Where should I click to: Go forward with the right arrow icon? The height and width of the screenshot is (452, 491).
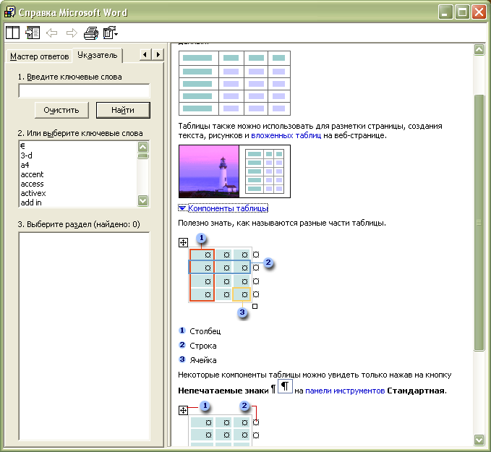(x=72, y=33)
